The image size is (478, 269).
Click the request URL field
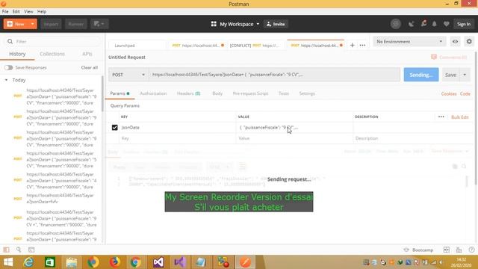(274, 75)
